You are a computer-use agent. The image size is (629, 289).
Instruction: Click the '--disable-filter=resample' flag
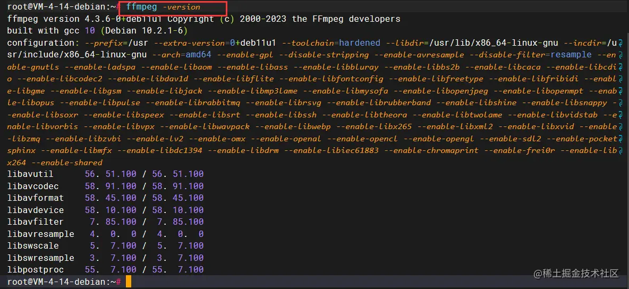530,55
